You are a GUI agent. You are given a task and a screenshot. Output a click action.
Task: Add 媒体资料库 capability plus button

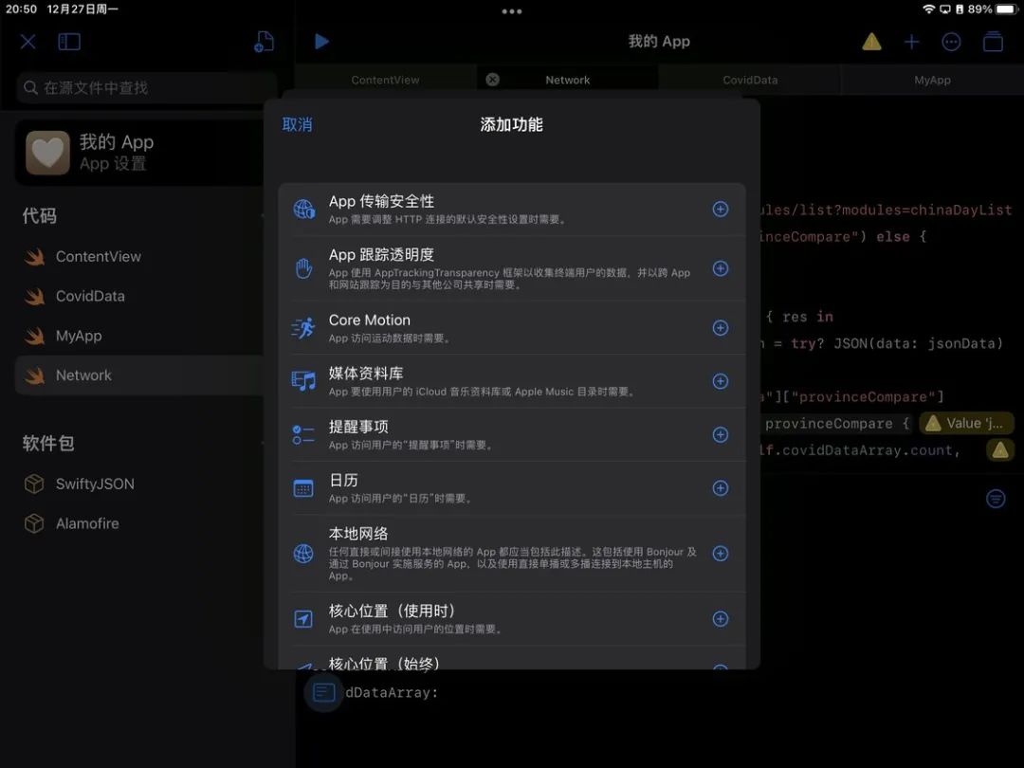pyautogui.click(x=721, y=381)
